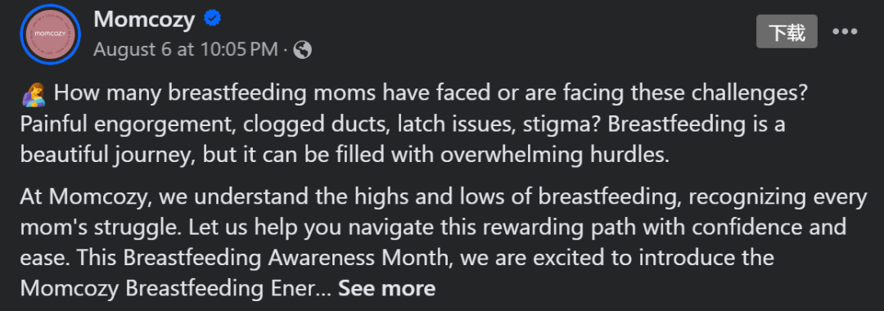Click the blue story ring around avatar
Screen dimensions: 884x311
(x=50, y=34)
